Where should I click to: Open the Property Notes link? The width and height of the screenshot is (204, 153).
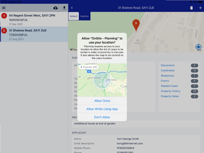(x=170, y=96)
